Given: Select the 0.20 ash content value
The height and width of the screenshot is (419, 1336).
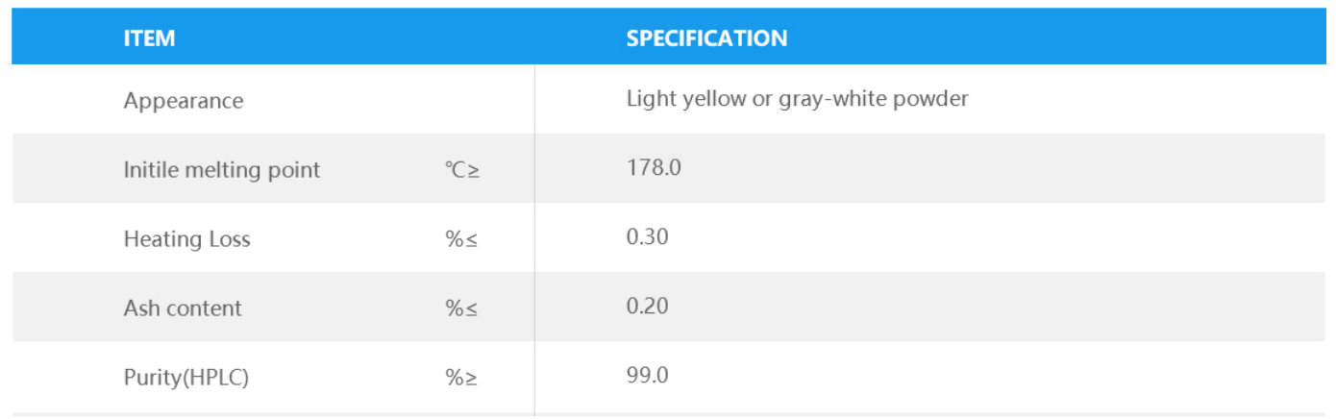Looking at the screenshot, I should (x=647, y=306).
